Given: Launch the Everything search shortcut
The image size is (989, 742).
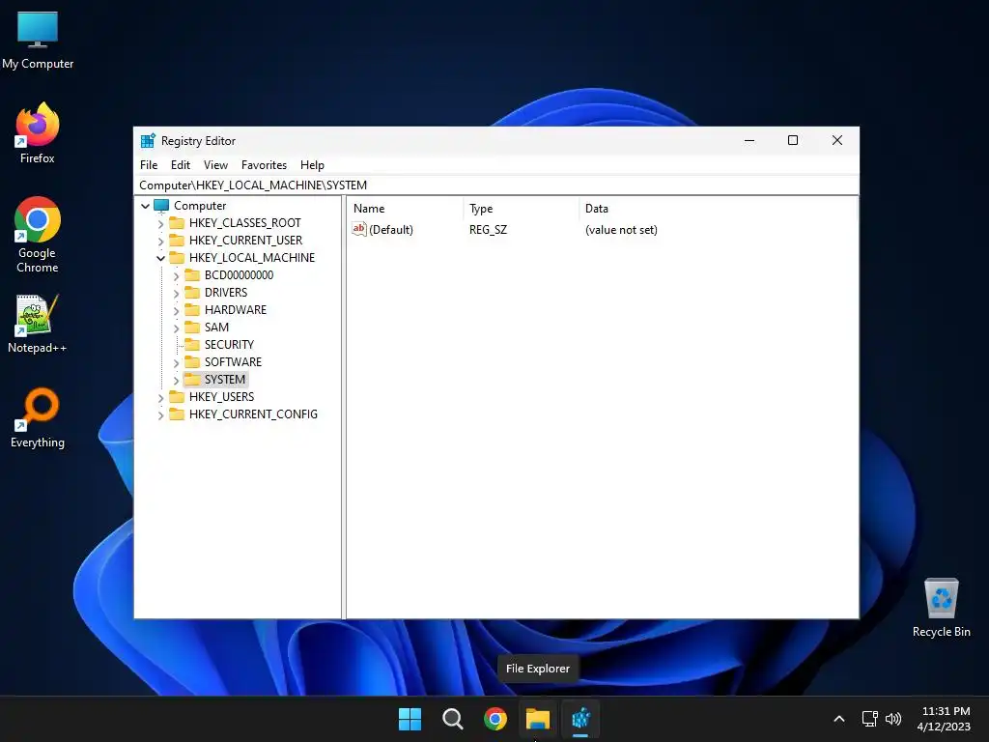Looking at the screenshot, I should click(x=38, y=417).
